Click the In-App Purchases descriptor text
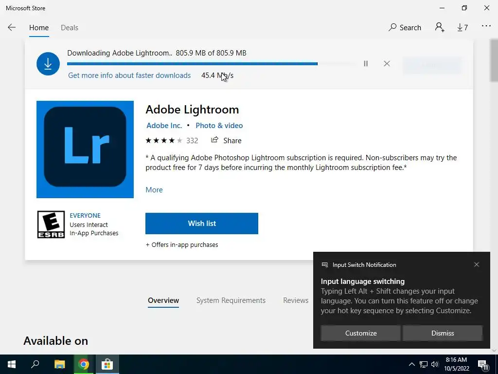 pos(94,233)
